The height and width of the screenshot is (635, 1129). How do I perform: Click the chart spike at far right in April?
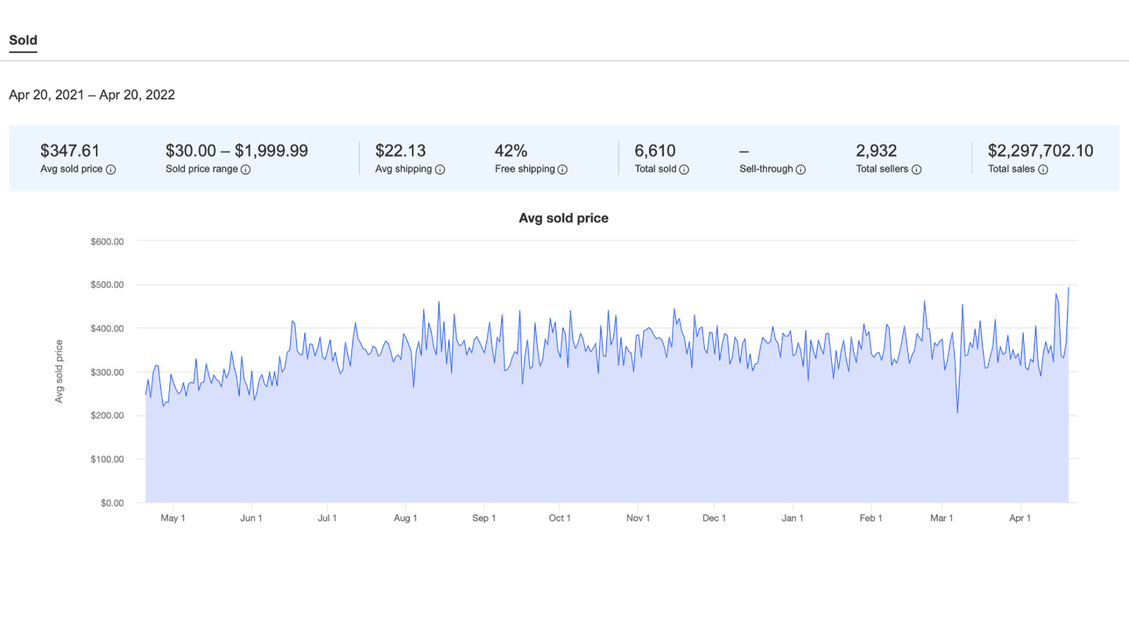pyautogui.click(x=1069, y=288)
